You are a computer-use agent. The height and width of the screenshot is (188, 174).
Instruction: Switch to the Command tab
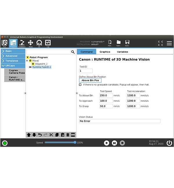pos(86,52)
